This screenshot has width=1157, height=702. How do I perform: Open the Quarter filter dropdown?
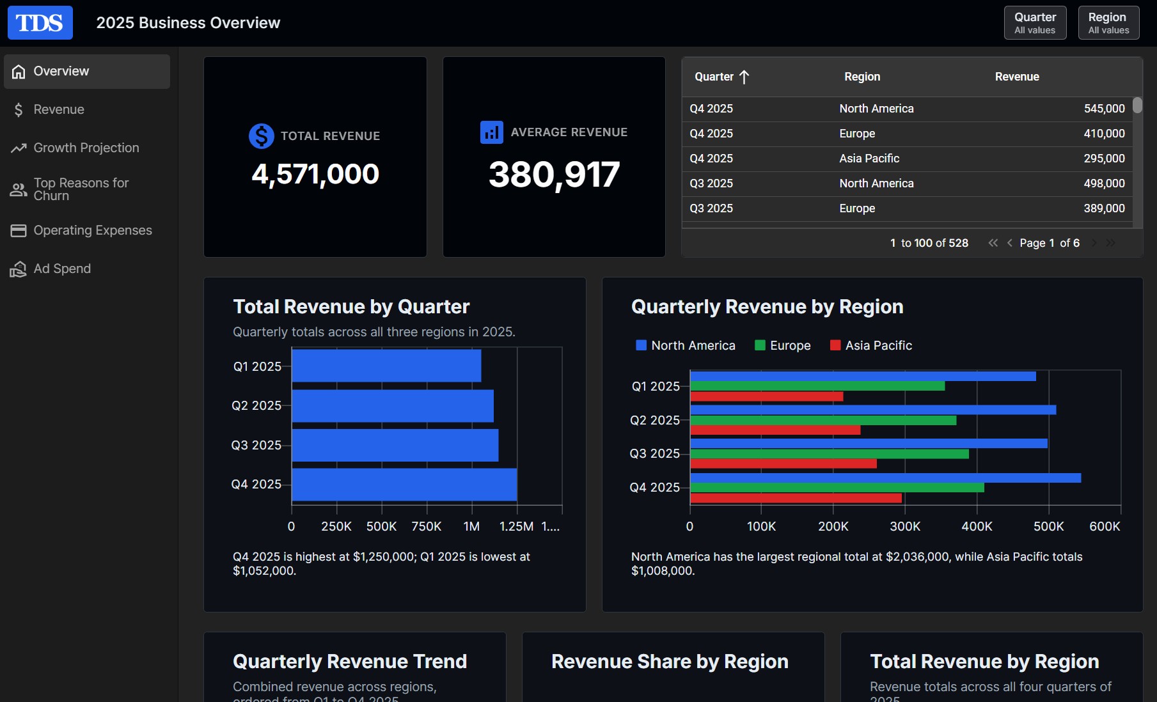click(1035, 23)
